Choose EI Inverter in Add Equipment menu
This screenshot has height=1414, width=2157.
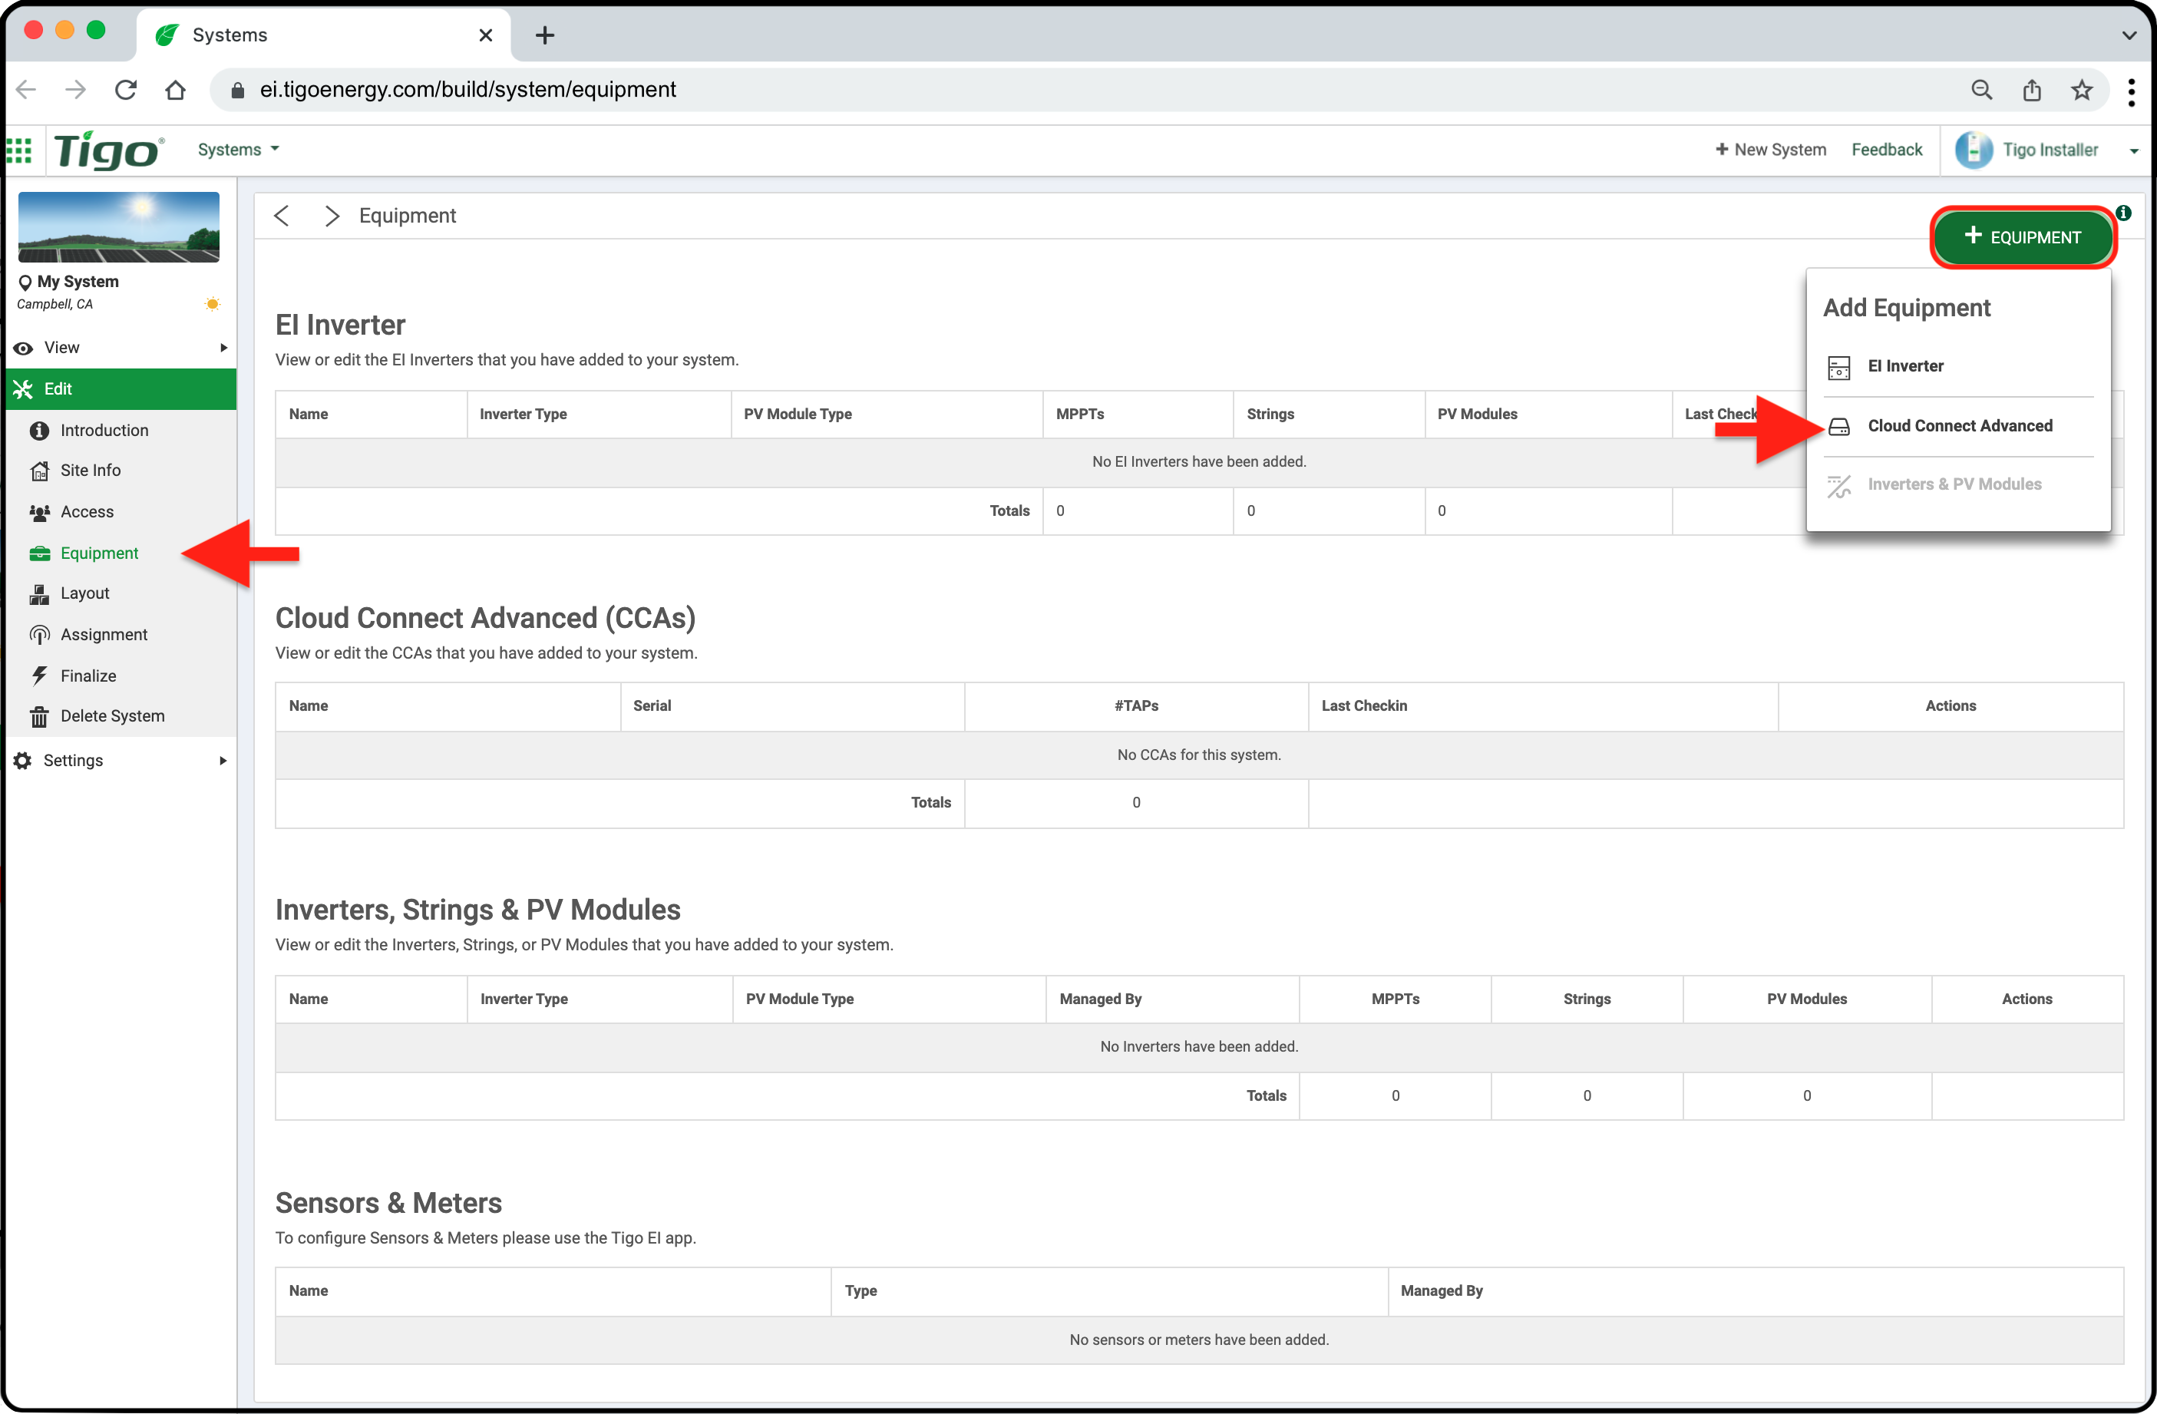pos(1957,367)
